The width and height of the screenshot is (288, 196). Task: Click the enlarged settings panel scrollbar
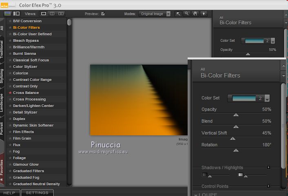point(283,126)
